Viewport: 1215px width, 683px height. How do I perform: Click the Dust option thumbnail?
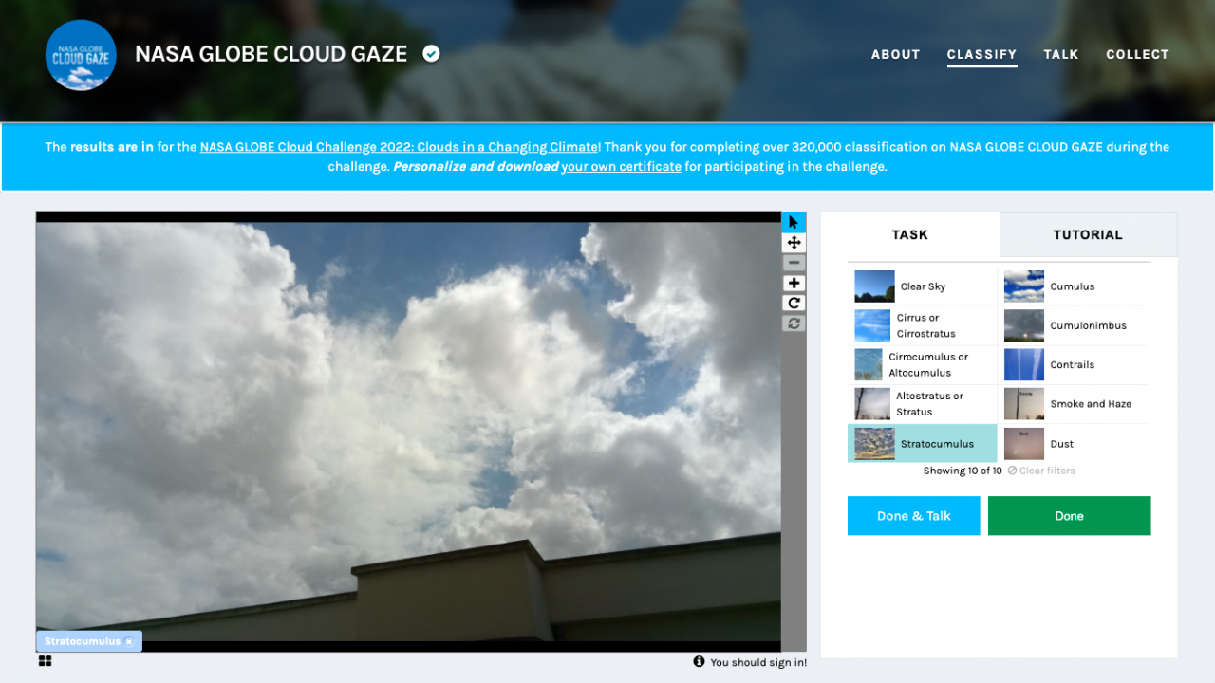(1024, 444)
